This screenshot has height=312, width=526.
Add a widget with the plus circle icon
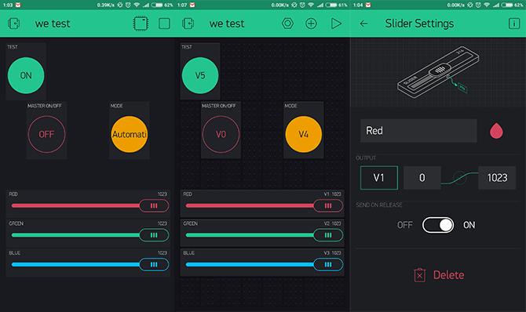(x=311, y=24)
